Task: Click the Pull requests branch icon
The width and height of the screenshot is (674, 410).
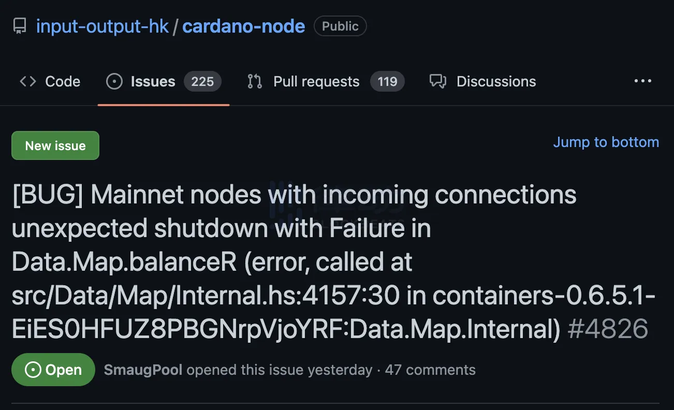Action: click(255, 81)
